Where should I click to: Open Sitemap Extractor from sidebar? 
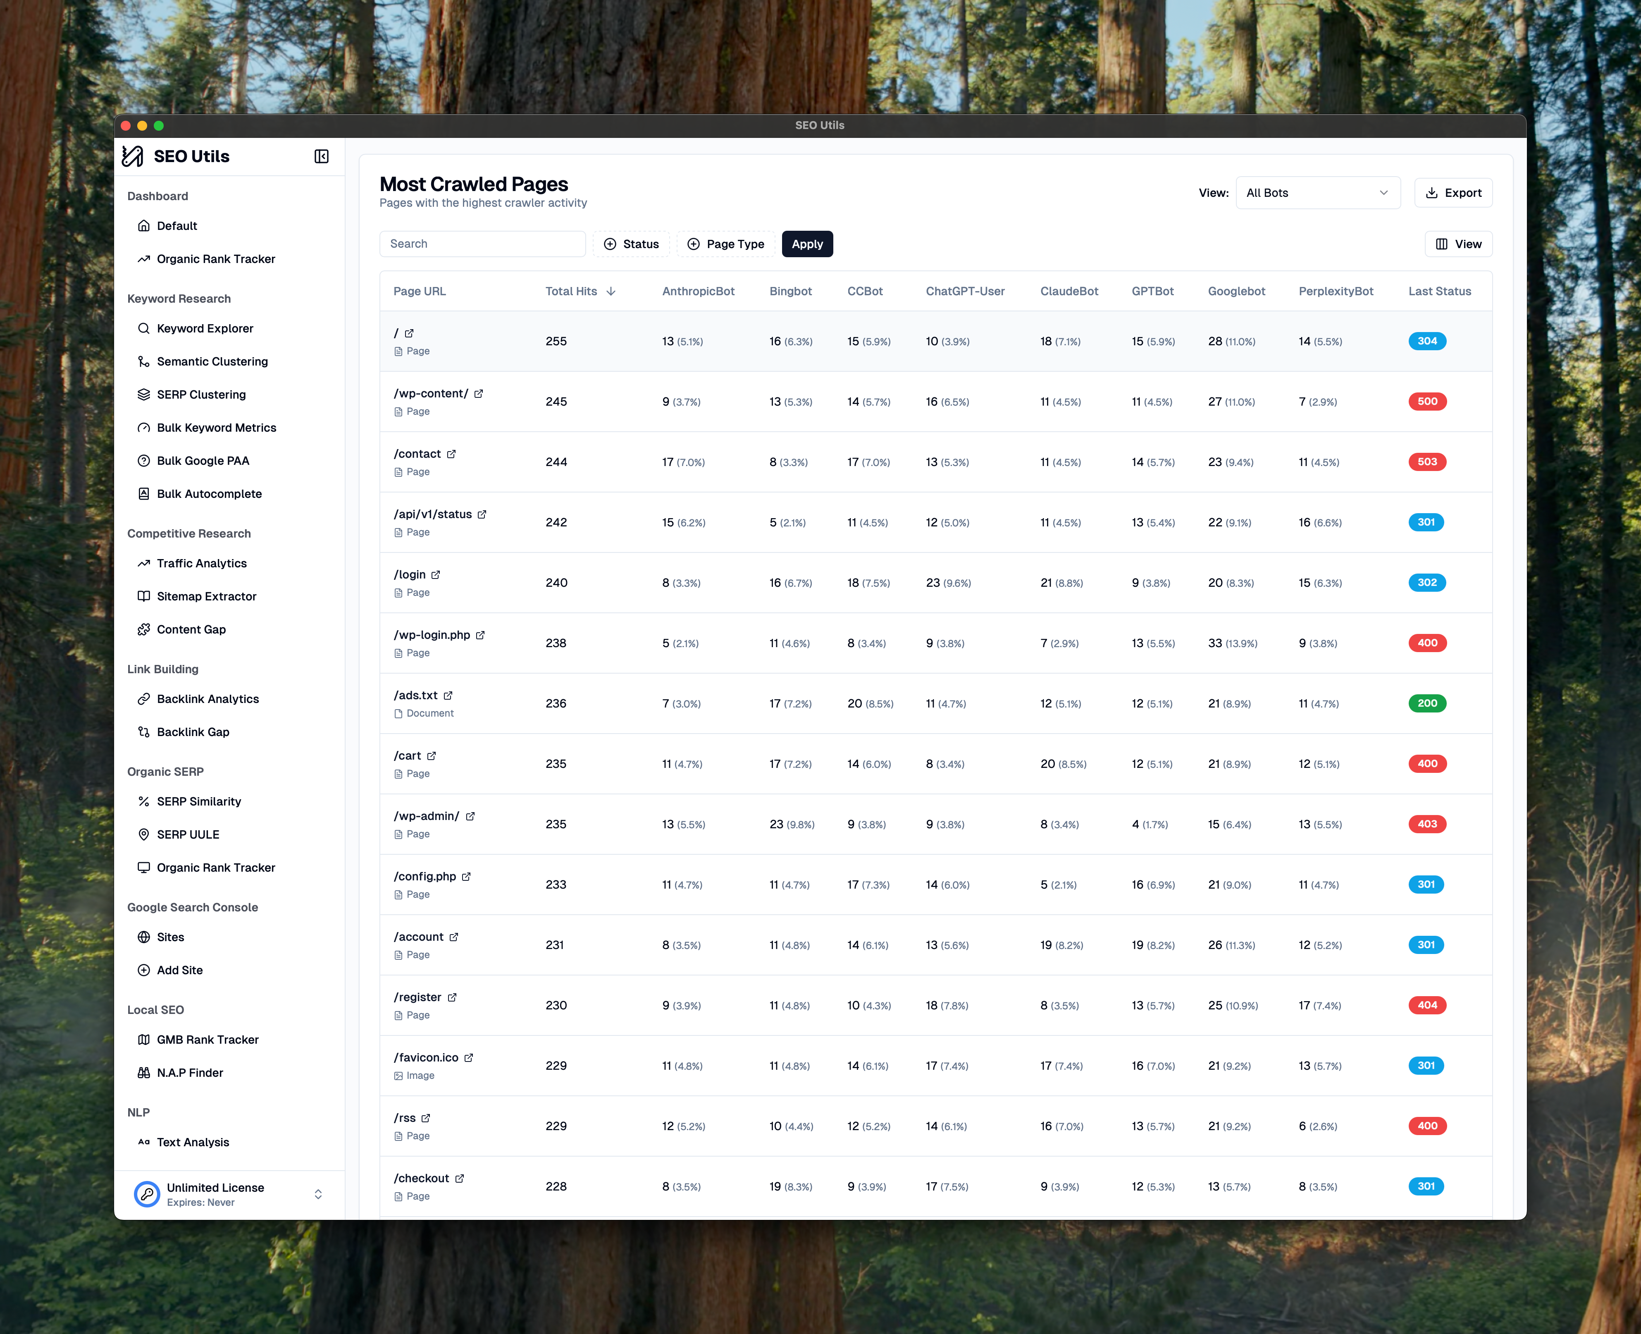[x=206, y=597]
